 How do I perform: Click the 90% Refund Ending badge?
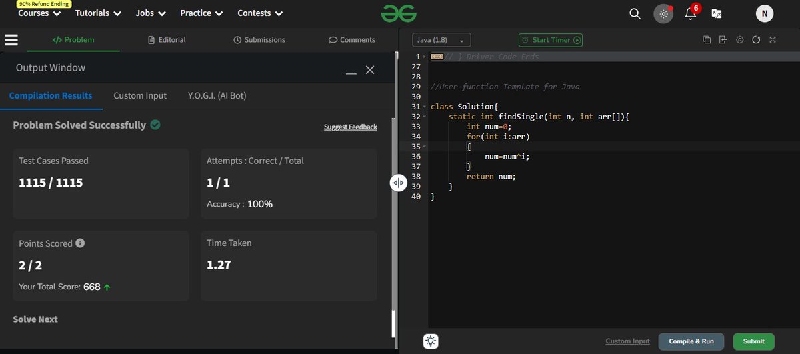point(43,4)
